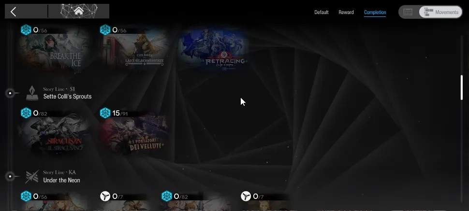This screenshot has height=211, width=469.
Task: Click the originium icon on Break the Ice
Action: [x=26, y=30]
